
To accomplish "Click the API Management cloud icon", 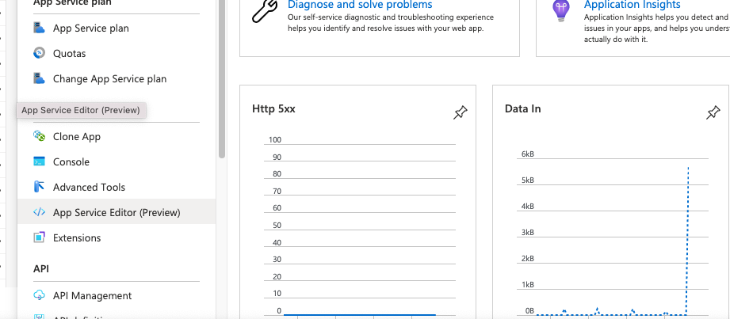I will point(39,295).
